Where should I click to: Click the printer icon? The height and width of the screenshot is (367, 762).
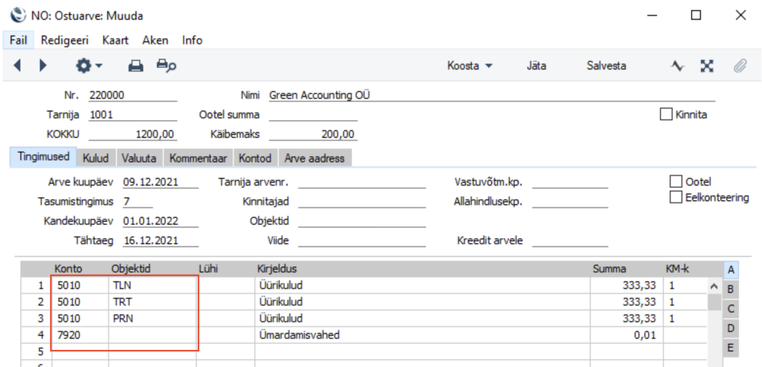(x=135, y=66)
